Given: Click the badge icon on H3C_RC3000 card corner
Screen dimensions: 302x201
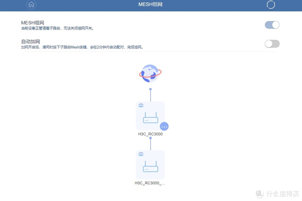Looking at the screenshot, I should (x=141, y=105).
